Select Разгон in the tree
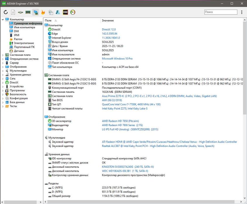This screenshot has width=247, height=204. pyautogui.click(x=18, y=39)
